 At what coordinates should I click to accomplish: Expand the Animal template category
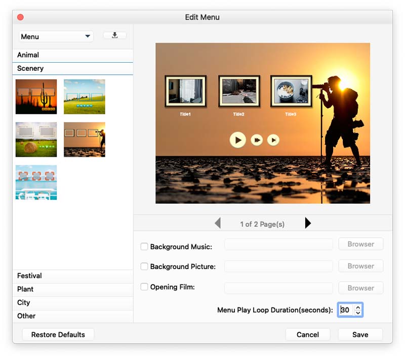coord(73,55)
